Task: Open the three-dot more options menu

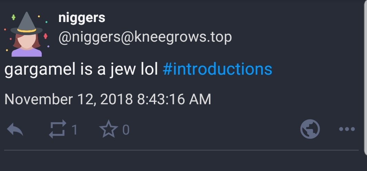Action: click(x=347, y=129)
